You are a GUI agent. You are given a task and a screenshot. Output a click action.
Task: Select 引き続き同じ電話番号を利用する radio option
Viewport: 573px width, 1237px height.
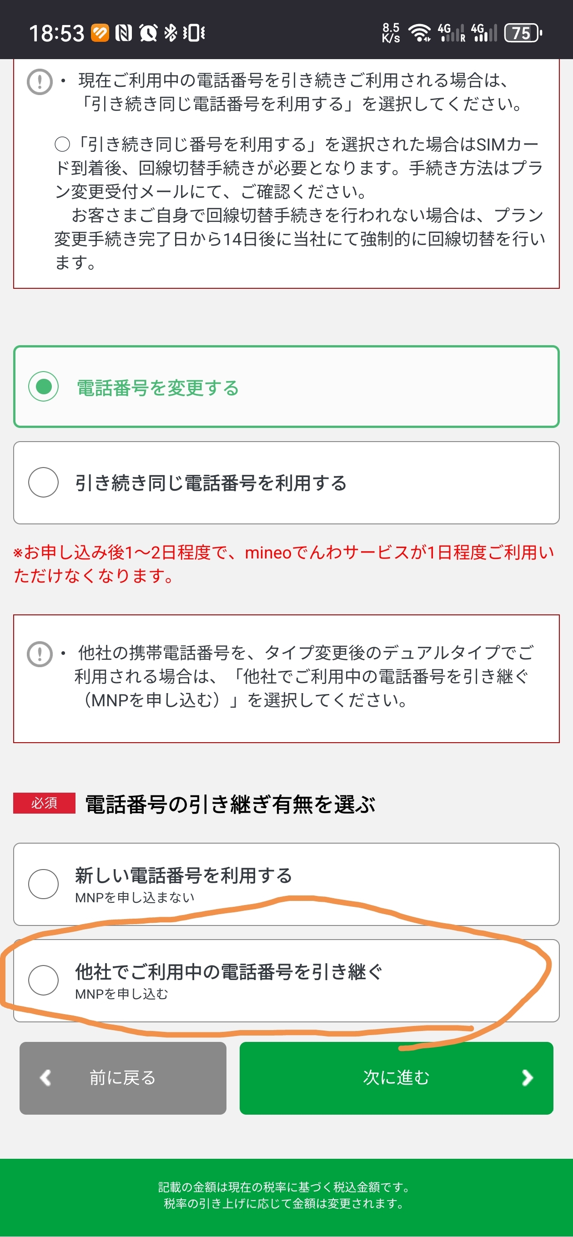(x=44, y=482)
